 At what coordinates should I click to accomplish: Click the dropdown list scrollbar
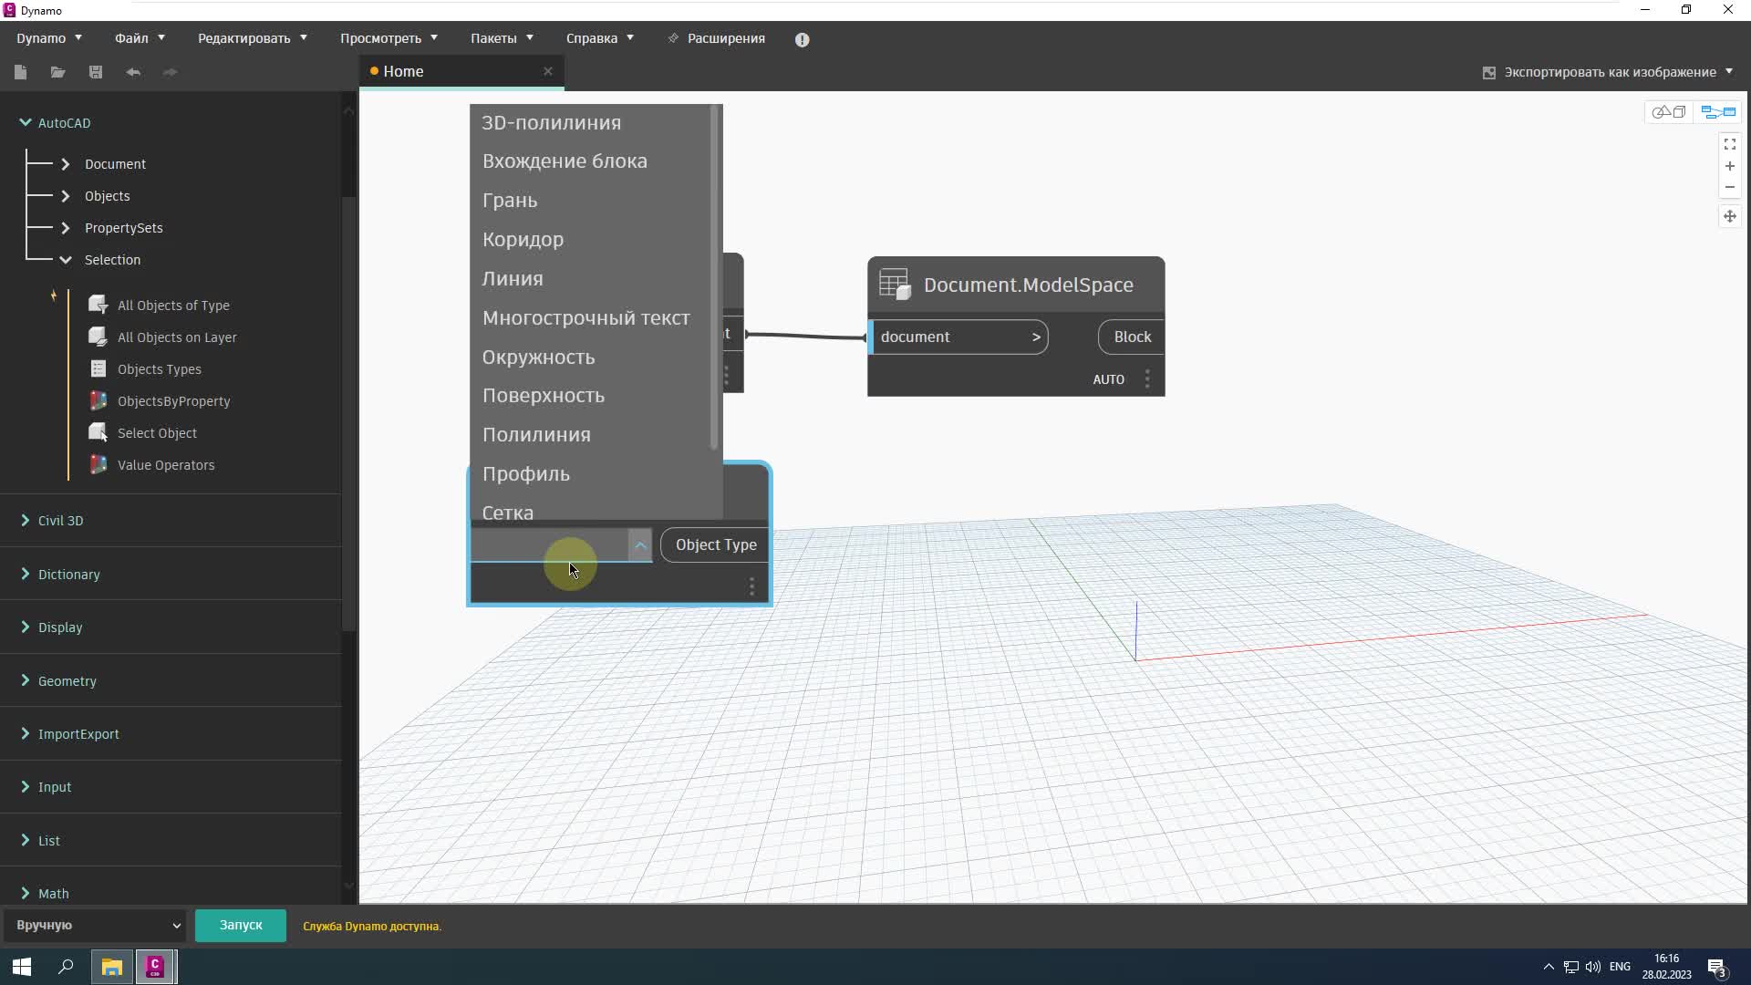tap(714, 277)
